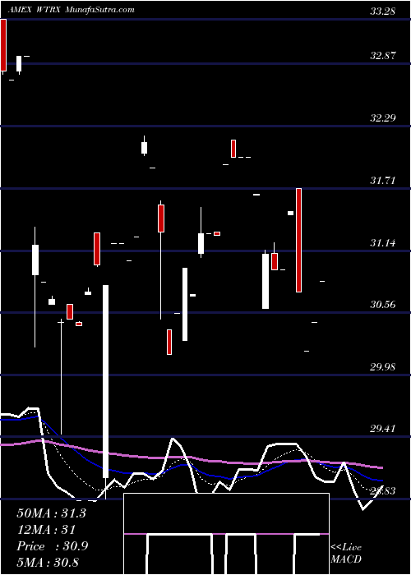This screenshot has width=411, height=575.
Task: Click the Price : 30.9 readout
Action: coord(52,546)
